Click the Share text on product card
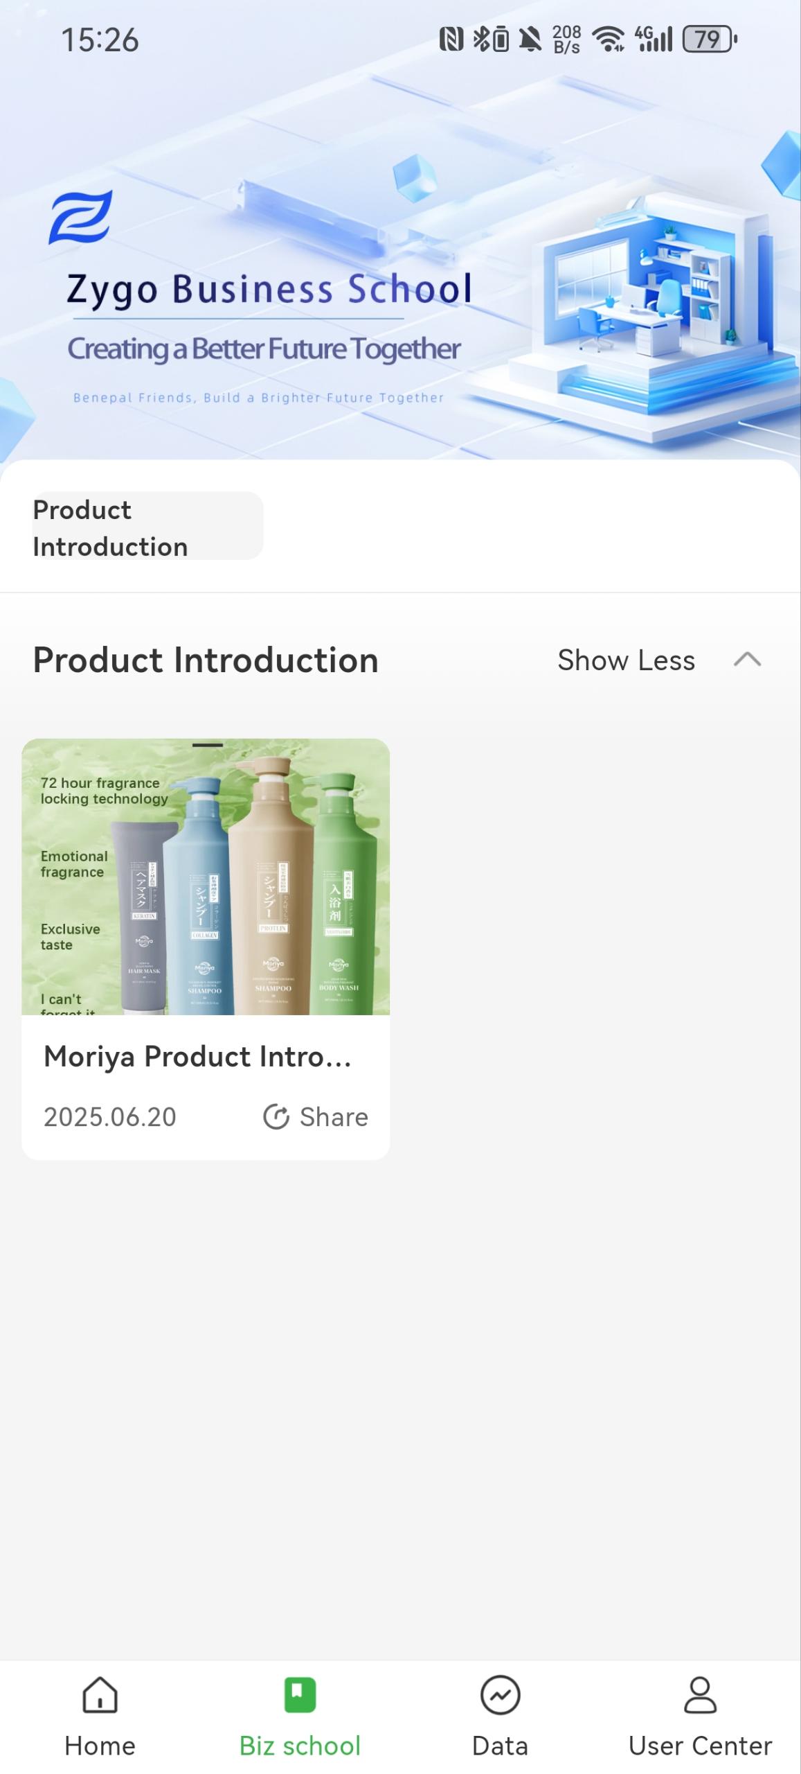Viewport: 801px width, 1774px height. (x=334, y=1117)
